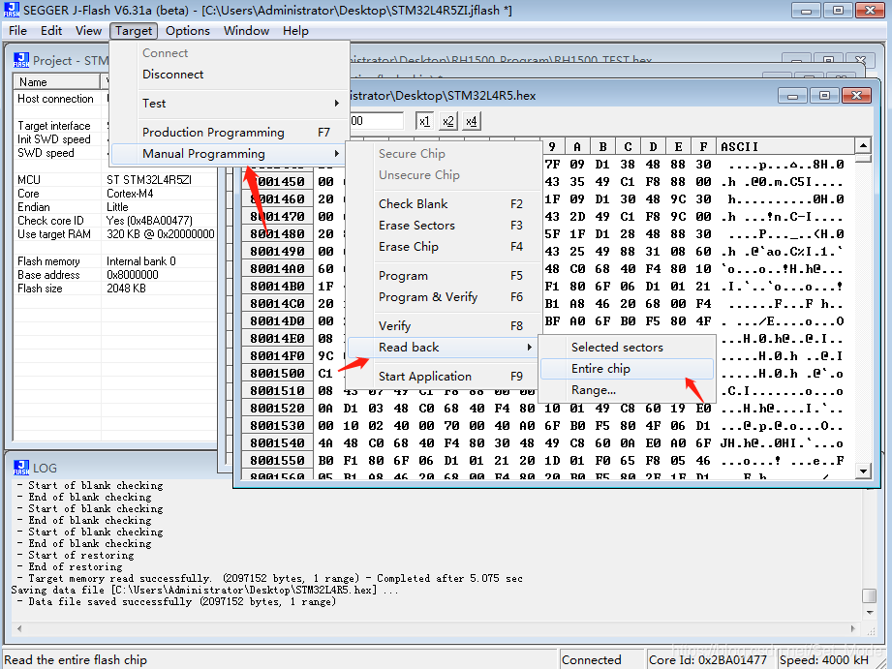The height and width of the screenshot is (669, 892).
Task: Select the Base address 0x8000000 row
Action: pyautogui.click(x=115, y=275)
